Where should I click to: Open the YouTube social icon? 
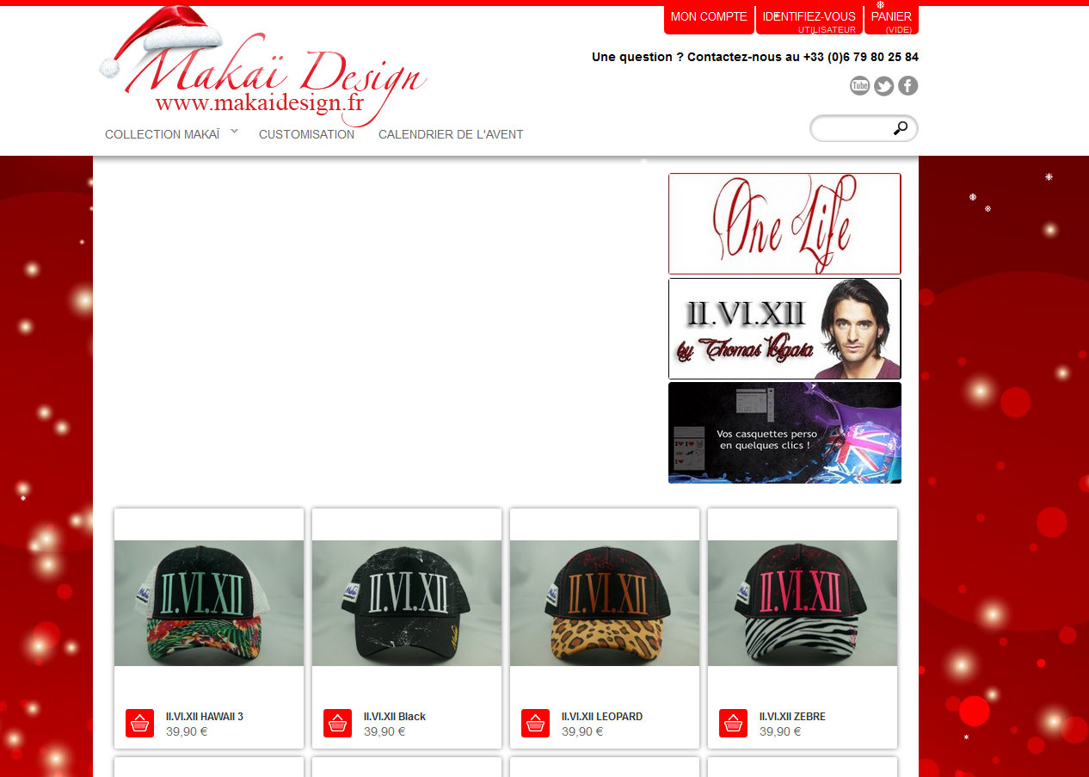859,85
